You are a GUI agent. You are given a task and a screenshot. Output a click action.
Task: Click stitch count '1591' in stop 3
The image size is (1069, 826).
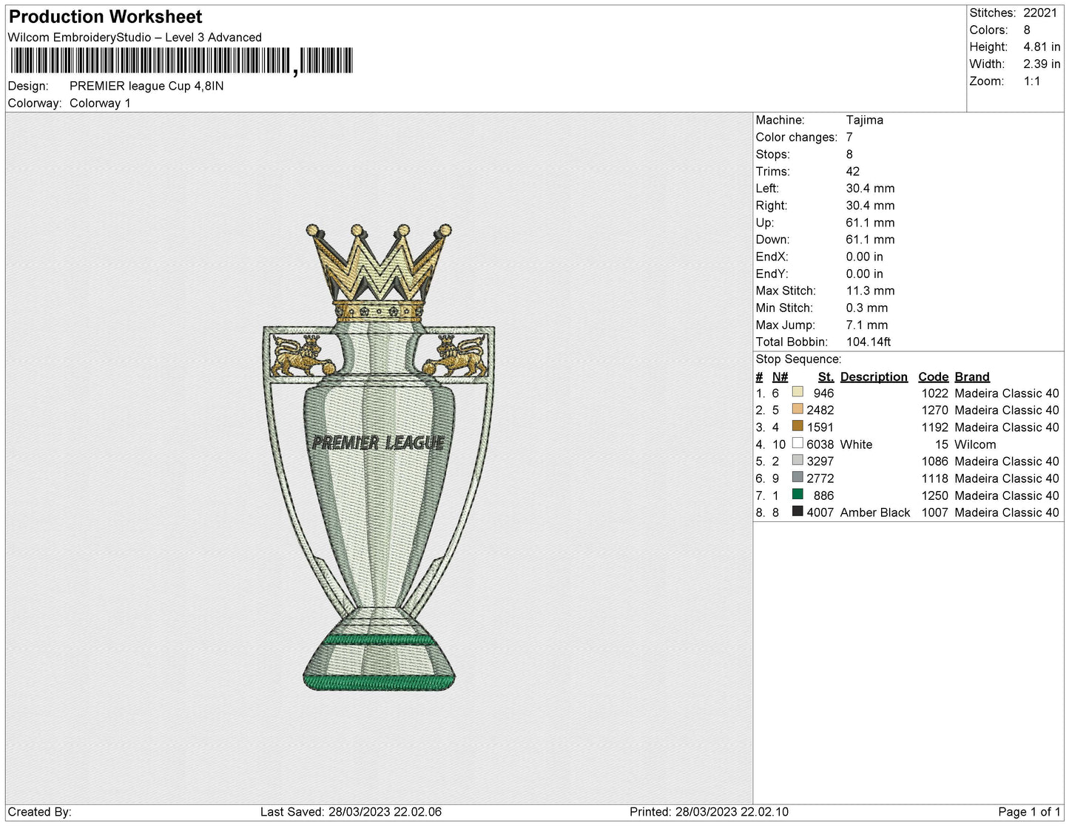point(820,427)
